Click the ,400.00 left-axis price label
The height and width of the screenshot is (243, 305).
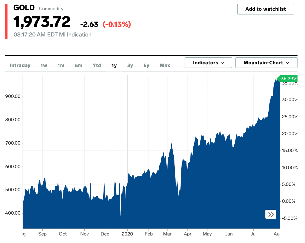(x=13, y=213)
